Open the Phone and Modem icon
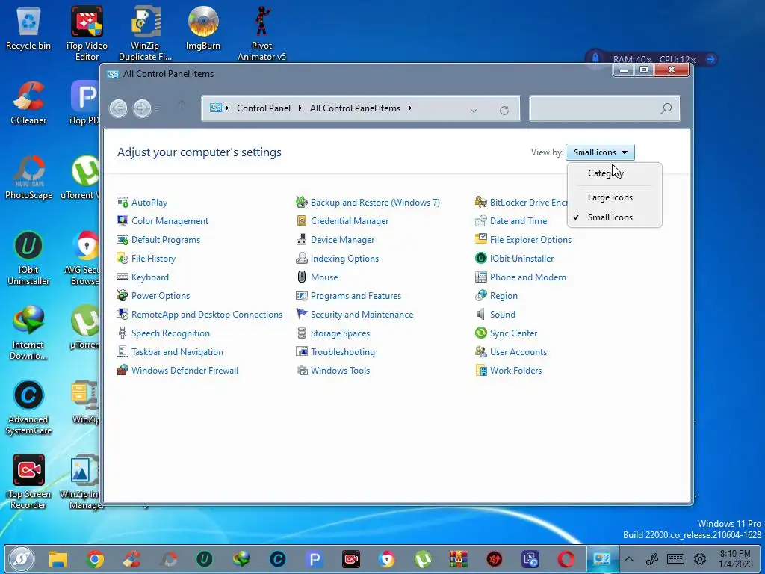 pos(480,277)
